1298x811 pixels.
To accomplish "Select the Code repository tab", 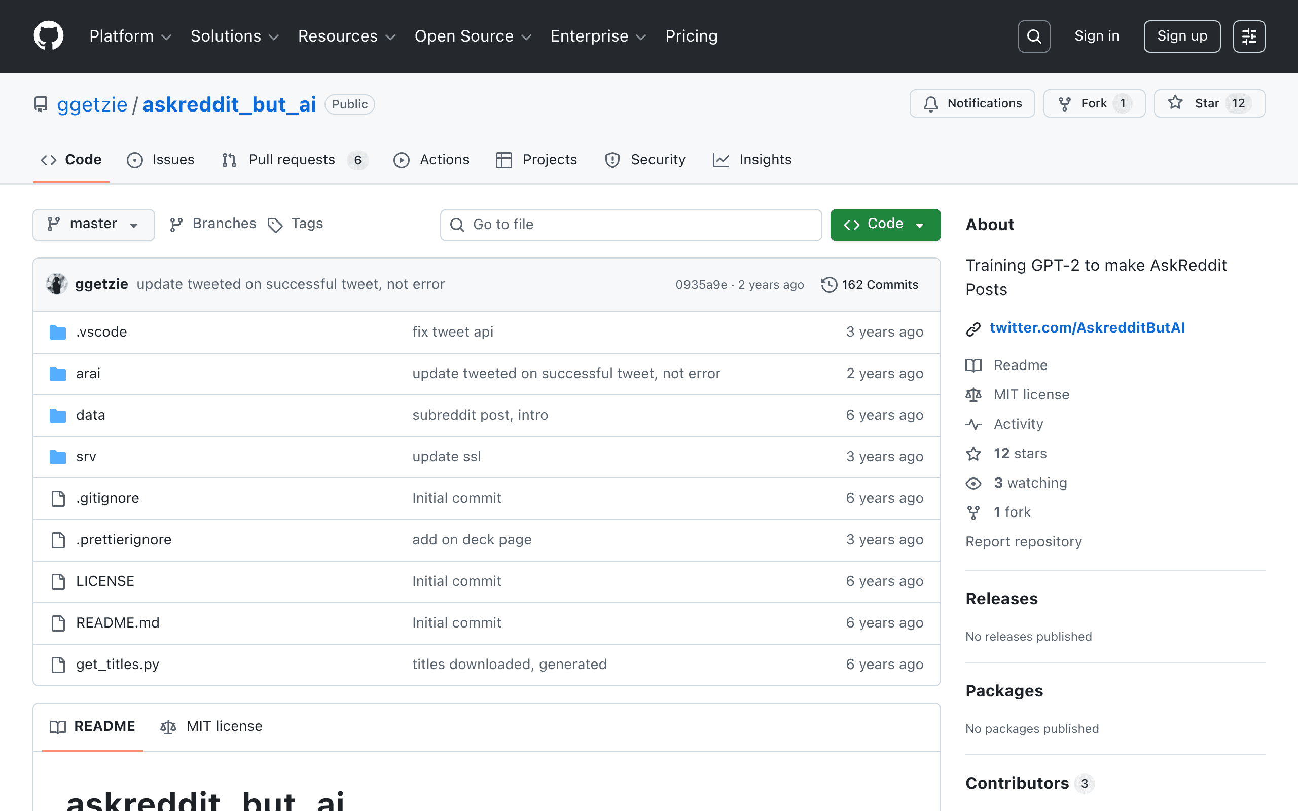I will point(71,160).
